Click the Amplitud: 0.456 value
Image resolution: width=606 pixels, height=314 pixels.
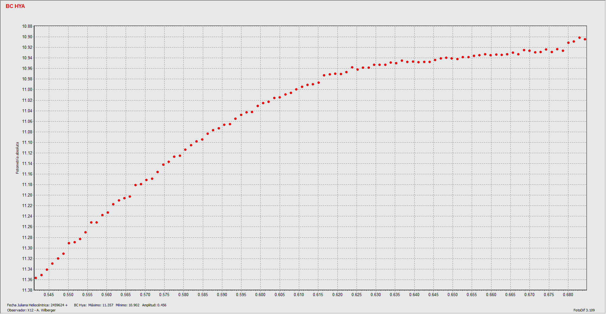[154, 305]
